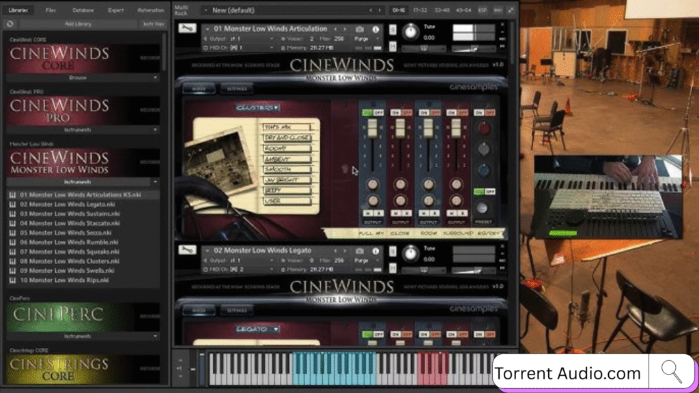699x393 pixels.
Task: Open the Clusters articulation dropdown
Action: (x=258, y=107)
